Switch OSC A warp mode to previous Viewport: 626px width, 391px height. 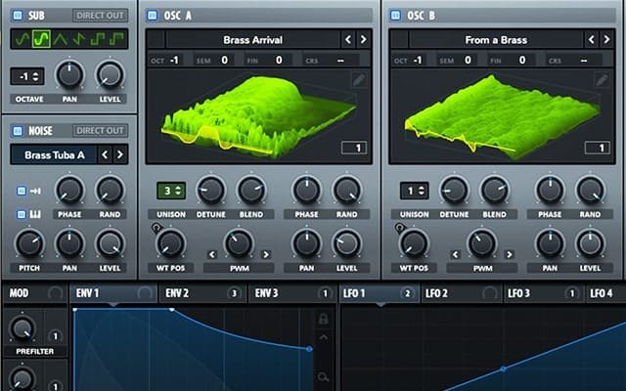coord(212,254)
